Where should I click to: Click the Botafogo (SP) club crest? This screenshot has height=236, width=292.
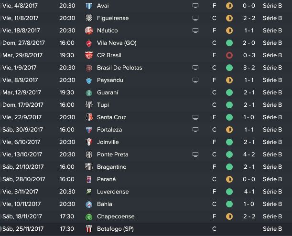click(89, 229)
